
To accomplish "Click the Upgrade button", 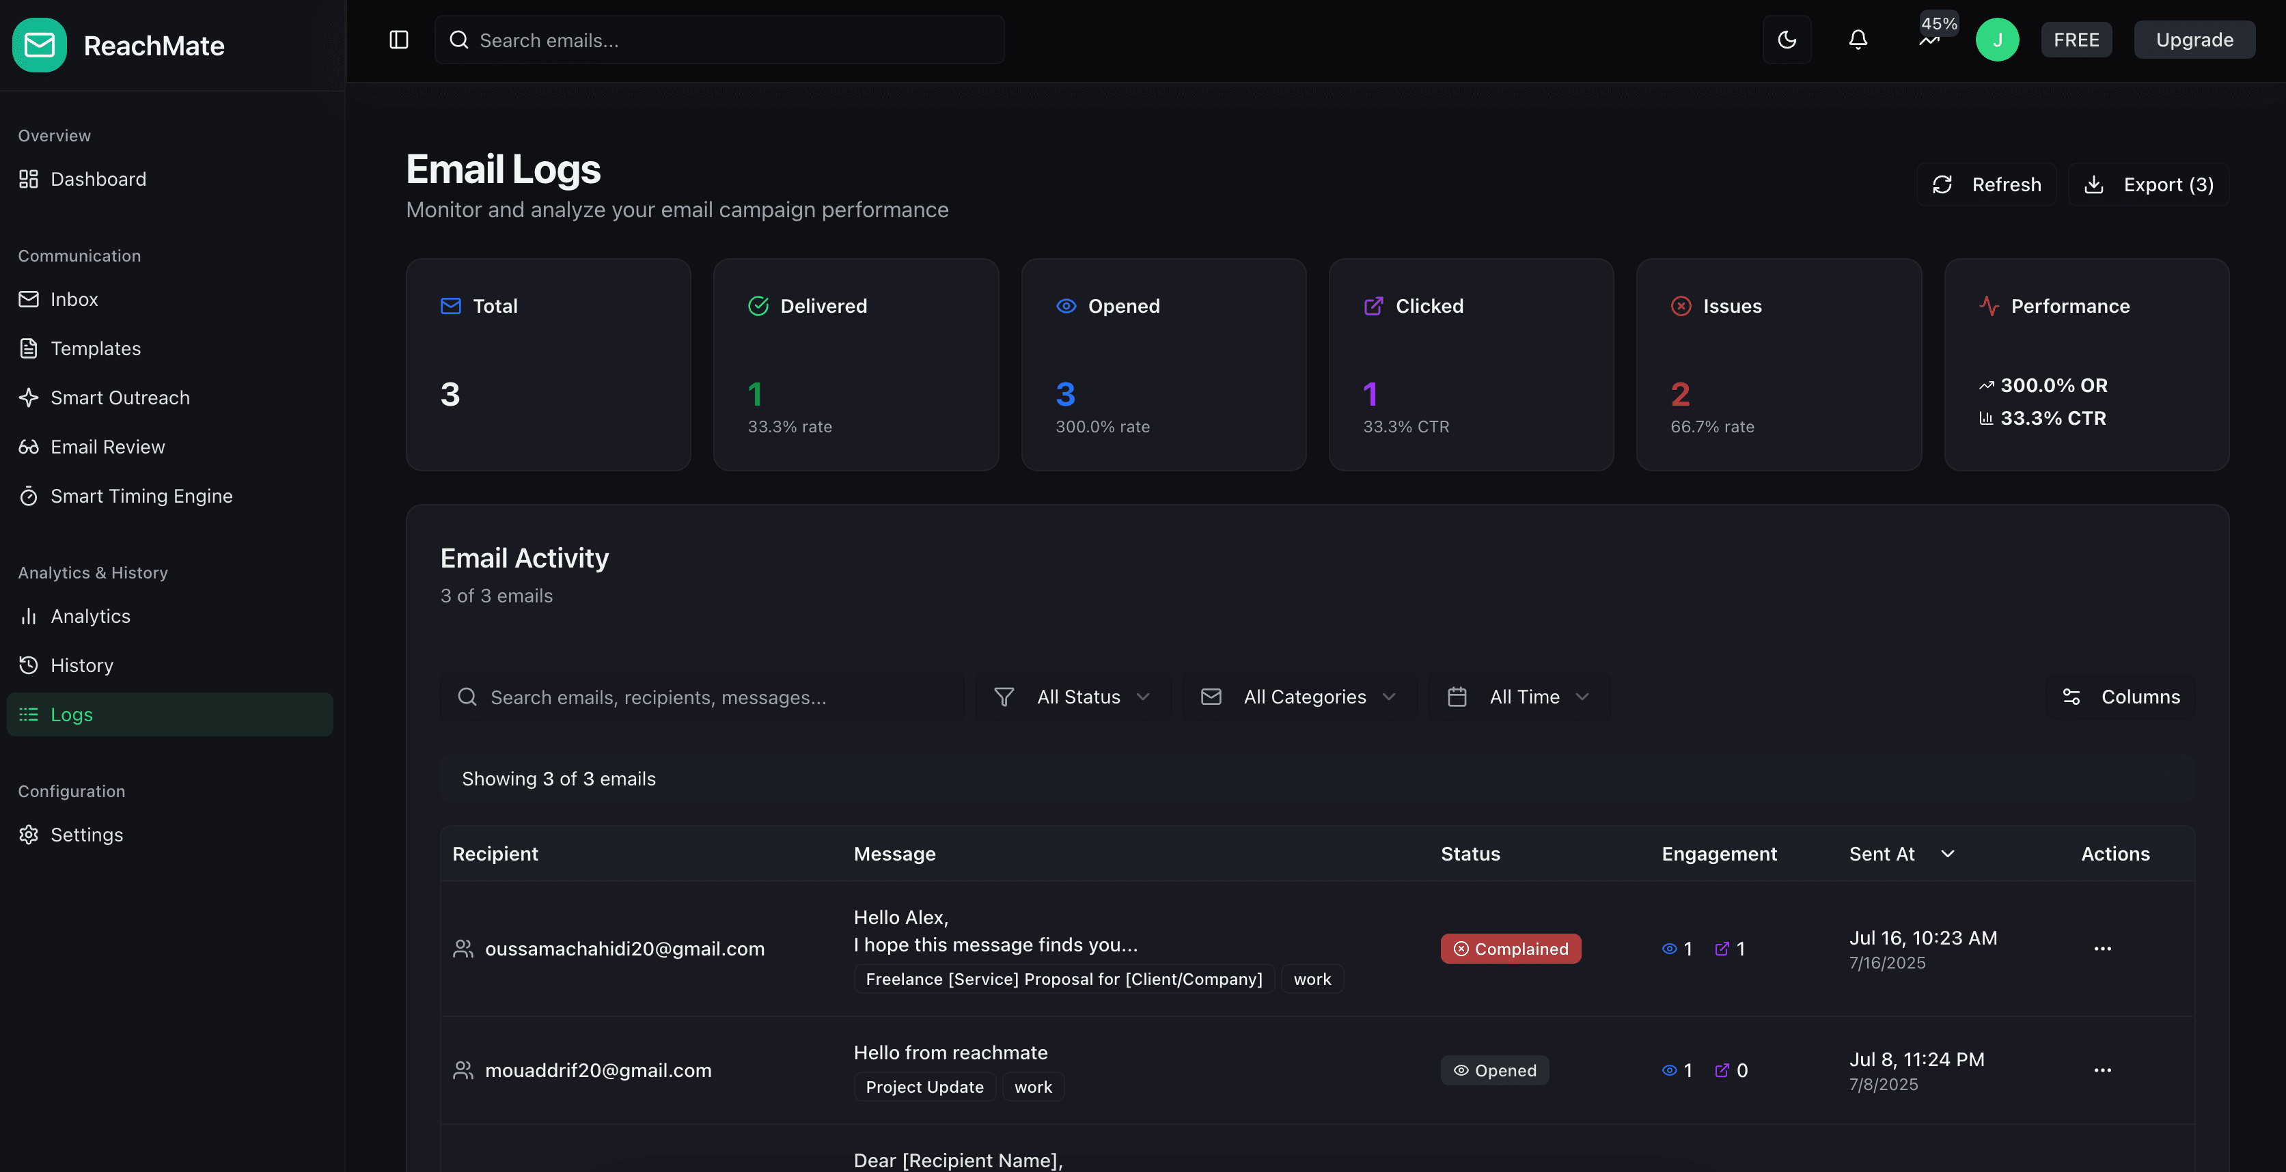I will point(2194,40).
